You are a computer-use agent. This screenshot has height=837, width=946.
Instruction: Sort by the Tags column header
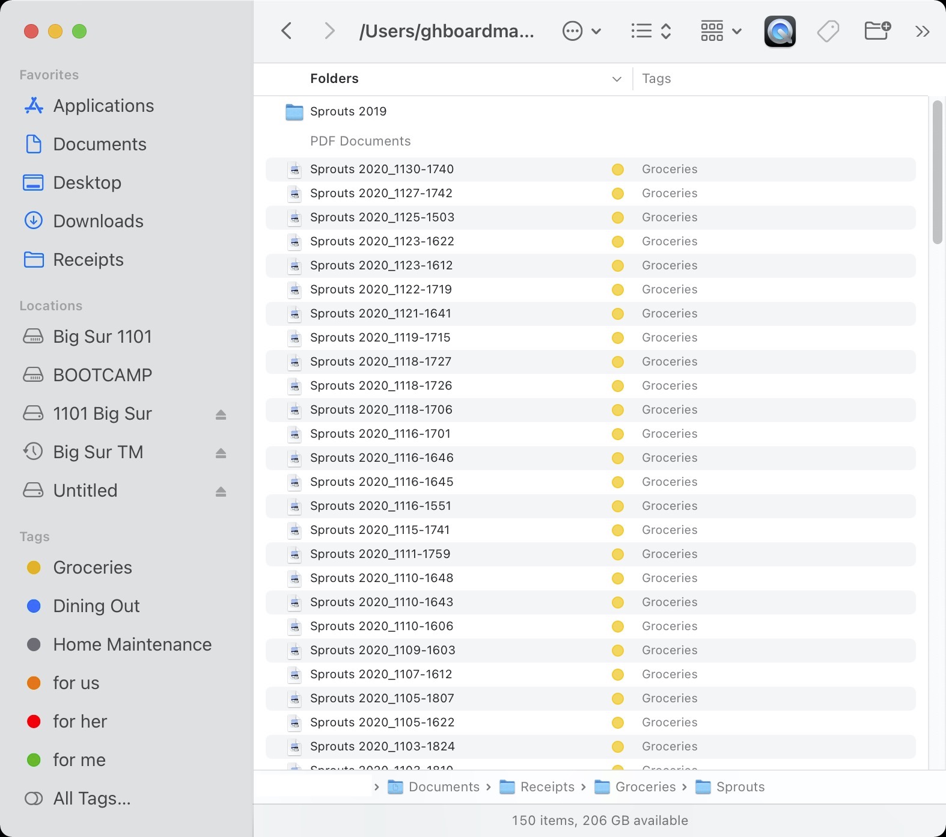(656, 79)
